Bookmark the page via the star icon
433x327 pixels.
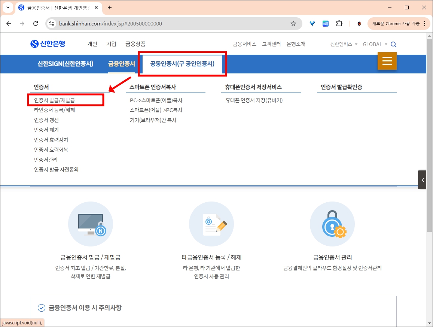point(293,23)
